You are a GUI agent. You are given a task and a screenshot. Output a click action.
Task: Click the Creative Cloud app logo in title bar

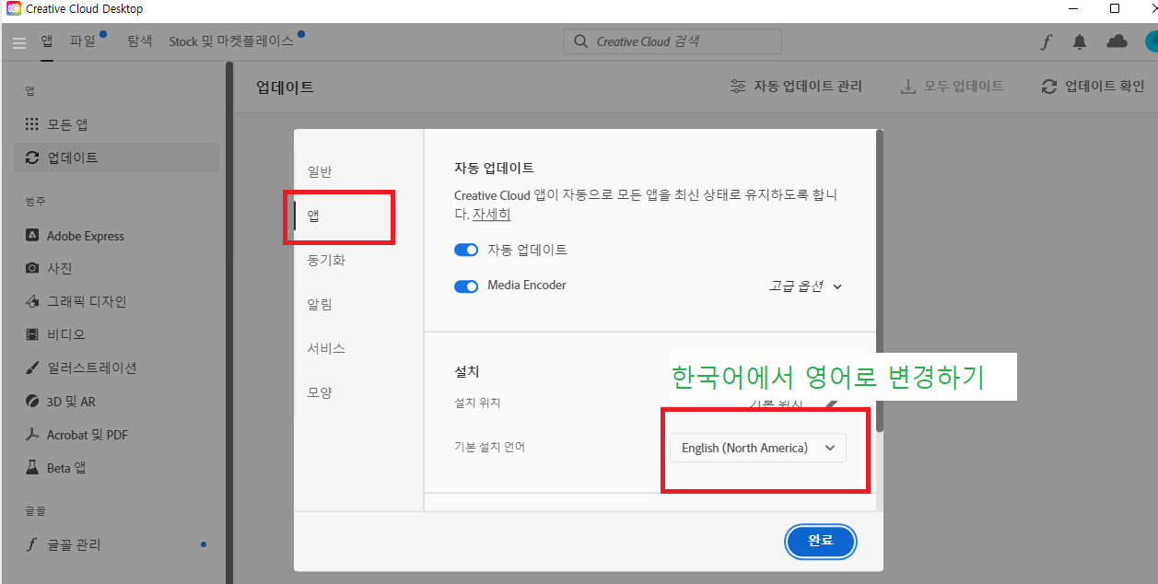(13, 8)
